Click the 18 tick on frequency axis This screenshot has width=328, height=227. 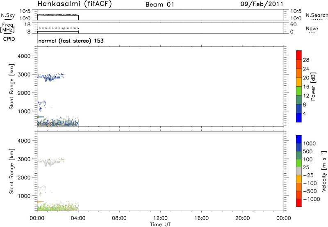[x=27, y=25]
